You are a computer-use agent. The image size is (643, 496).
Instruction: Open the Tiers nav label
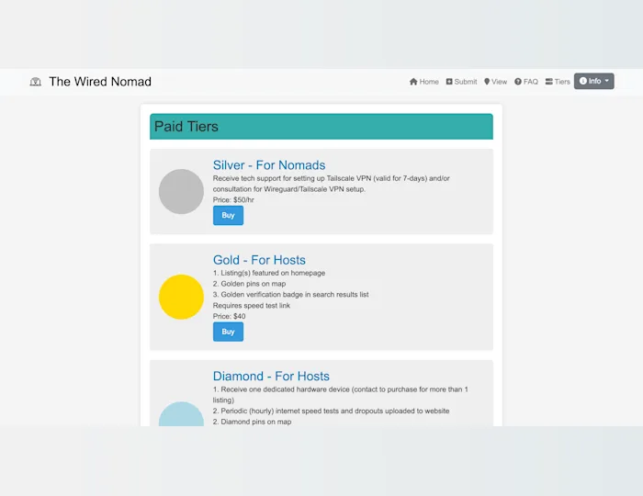click(562, 82)
